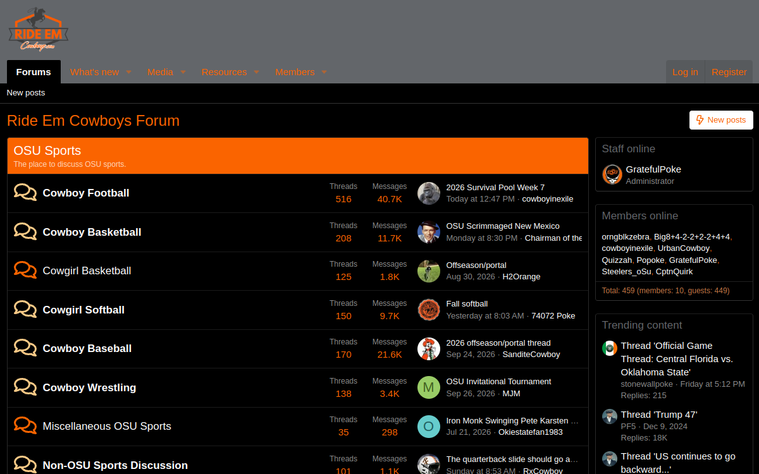The width and height of the screenshot is (759, 474).
Task: Click the New posts sub-navigation link
Action: (x=26, y=93)
